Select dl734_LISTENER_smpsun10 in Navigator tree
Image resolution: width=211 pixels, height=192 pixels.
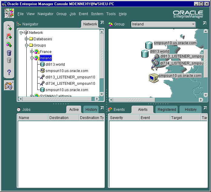pos(70,84)
